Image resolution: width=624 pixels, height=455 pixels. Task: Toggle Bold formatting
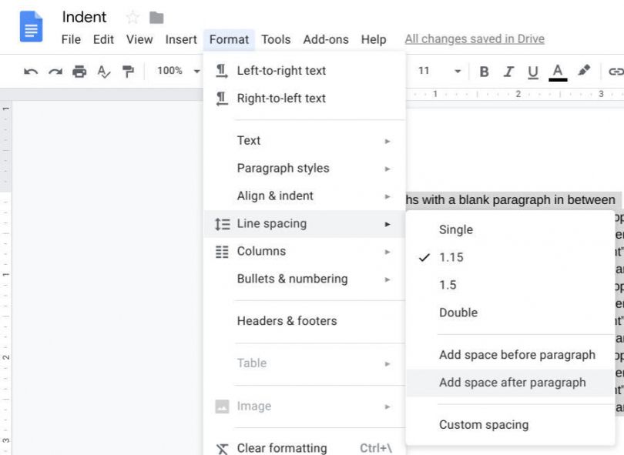coord(484,72)
